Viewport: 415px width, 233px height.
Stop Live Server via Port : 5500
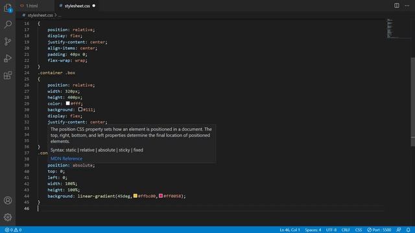(379, 230)
